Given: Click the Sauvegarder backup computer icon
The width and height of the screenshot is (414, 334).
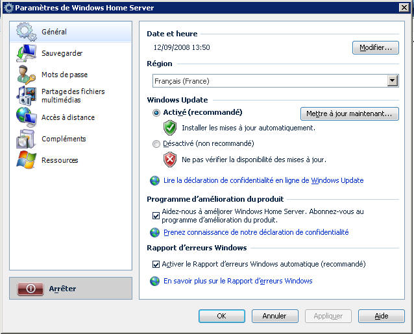Looking at the screenshot, I should 27,53.
